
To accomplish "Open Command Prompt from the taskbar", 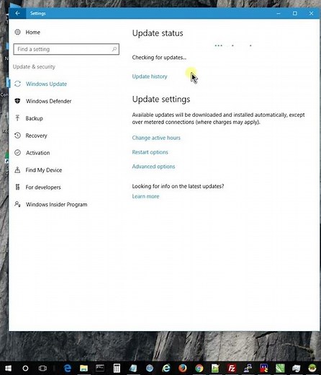I will 100,369.
